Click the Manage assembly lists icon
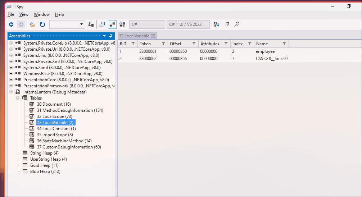 [x=91, y=24]
